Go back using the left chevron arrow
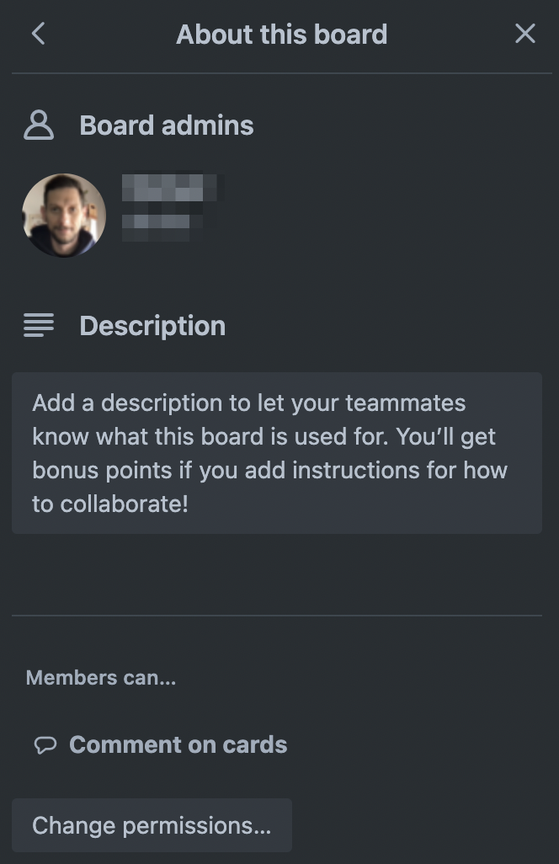Viewport: 559px width, 864px height. point(38,34)
